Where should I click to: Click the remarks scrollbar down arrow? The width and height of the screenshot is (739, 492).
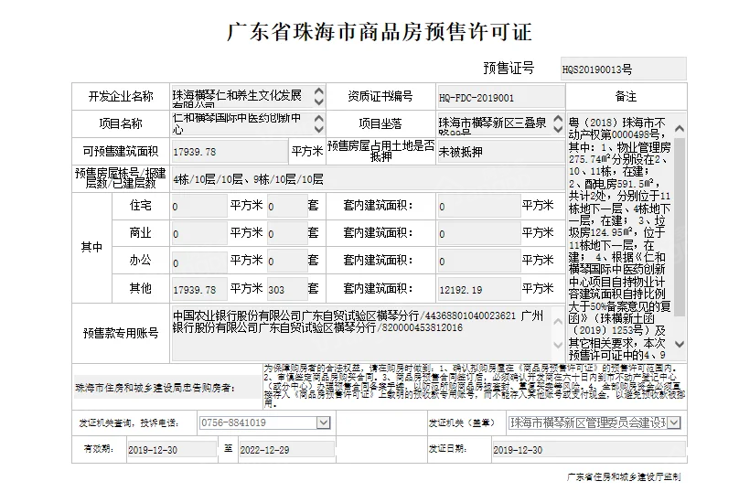click(x=680, y=344)
